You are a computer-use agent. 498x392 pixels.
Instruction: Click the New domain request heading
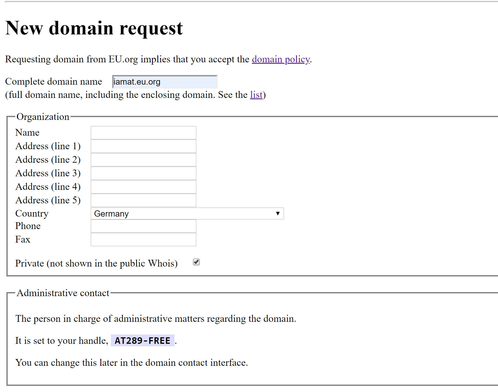[94, 28]
